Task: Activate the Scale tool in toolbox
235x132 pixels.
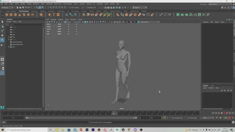Action: point(2,44)
